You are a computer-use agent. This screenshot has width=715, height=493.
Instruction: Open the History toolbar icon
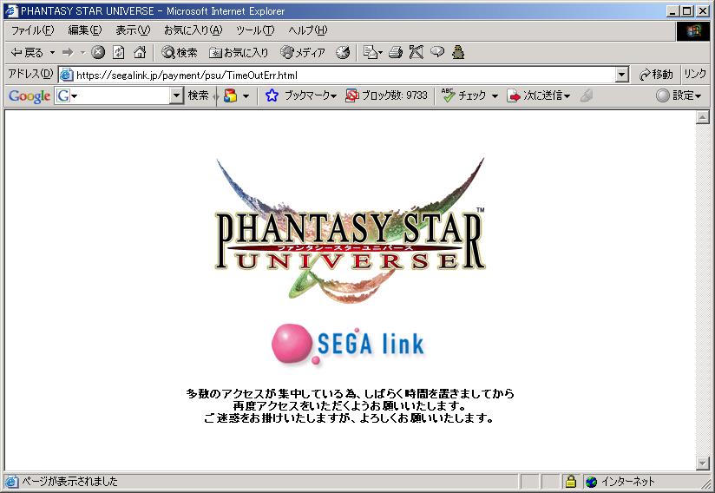tap(343, 53)
